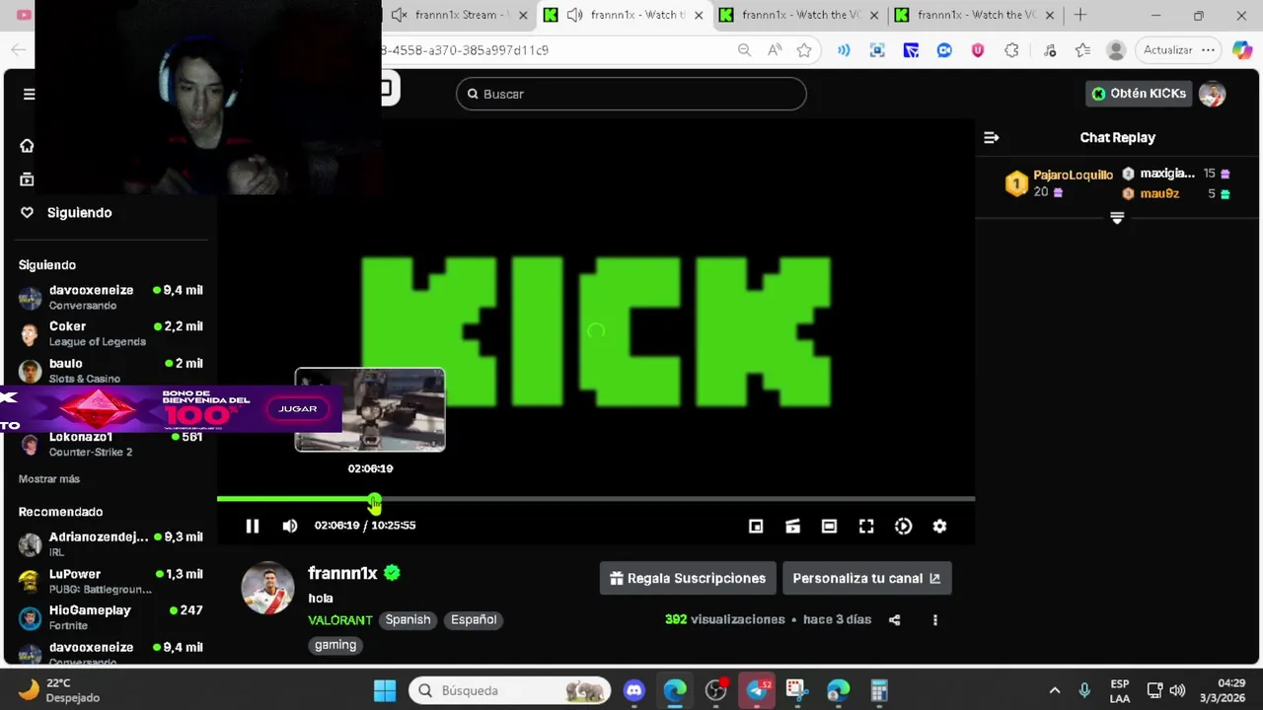Screen dimensions: 1263x710
Task: Click Obtén KICKs button
Action: (1139, 94)
